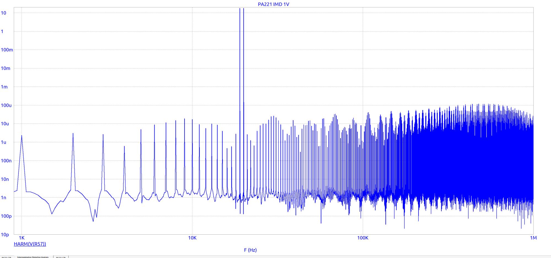
Task: Click the 10p Y-axis label
Action: point(5,235)
